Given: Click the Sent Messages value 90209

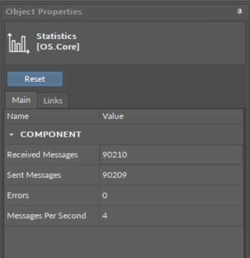Looking at the screenshot, I should pyautogui.click(x=115, y=175).
